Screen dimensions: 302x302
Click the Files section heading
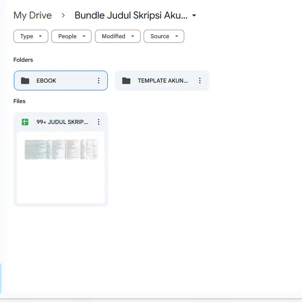[x=19, y=101]
